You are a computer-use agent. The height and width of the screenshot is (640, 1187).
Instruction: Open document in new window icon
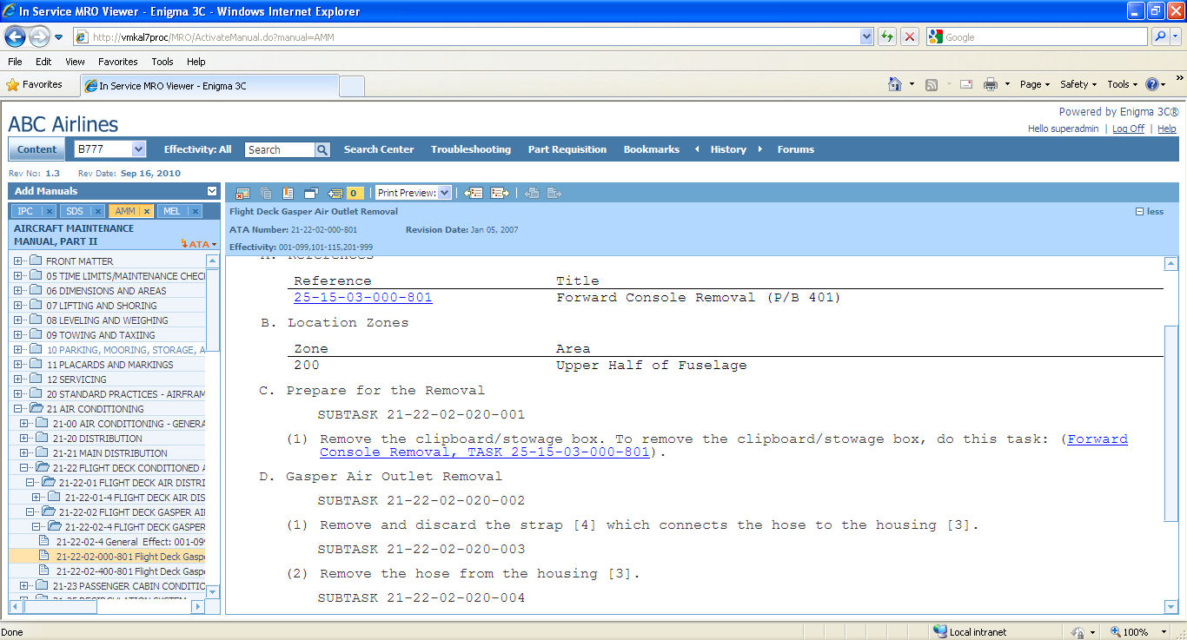coord(311,193)
